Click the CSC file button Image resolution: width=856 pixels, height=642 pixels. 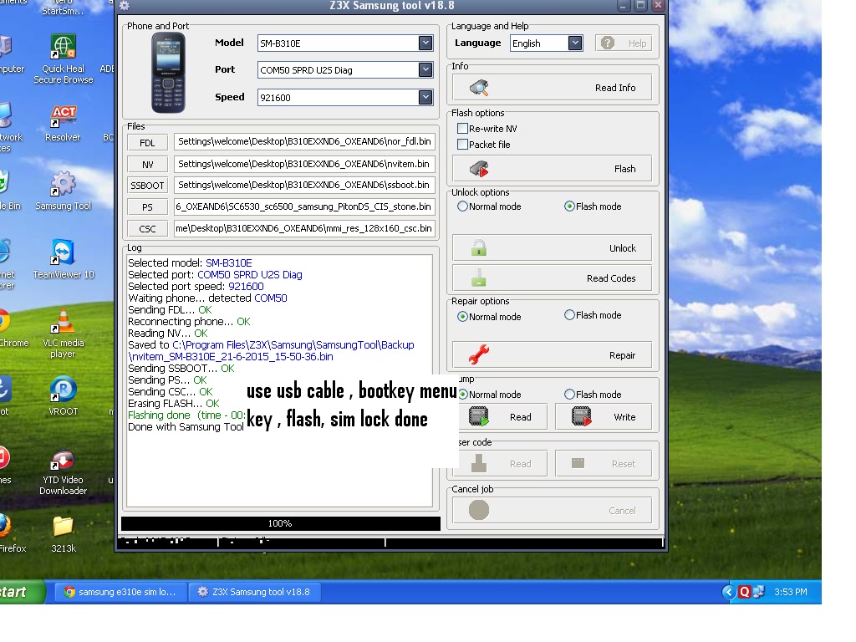pos(147,229)
